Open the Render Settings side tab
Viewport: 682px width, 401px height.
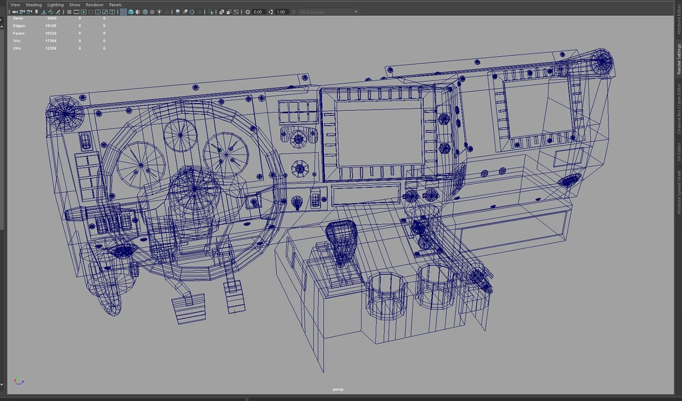pos(679,60)
